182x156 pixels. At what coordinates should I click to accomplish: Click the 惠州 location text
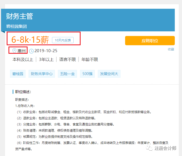pos(21,51)
